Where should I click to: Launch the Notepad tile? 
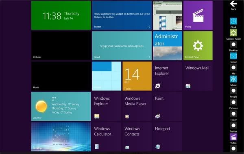pyautogui.click(x=168, y=137)
